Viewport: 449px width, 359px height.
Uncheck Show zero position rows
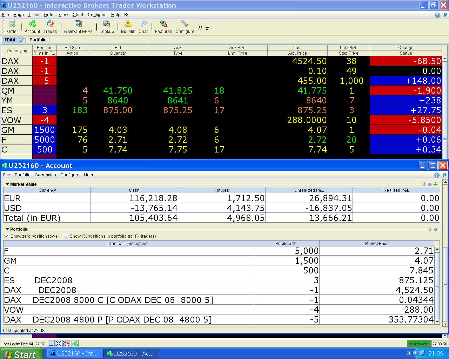[7, 236]
